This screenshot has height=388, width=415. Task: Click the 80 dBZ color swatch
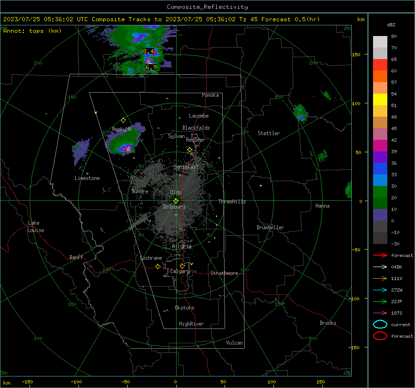[380, 42]
